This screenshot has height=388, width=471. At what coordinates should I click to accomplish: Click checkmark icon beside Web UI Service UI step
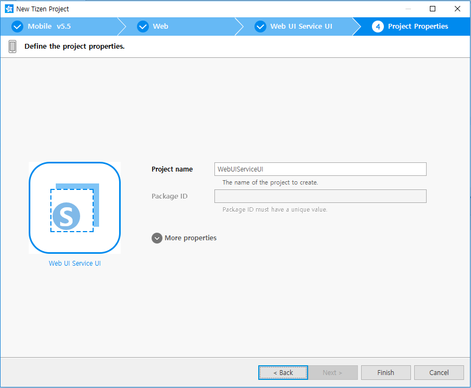260,27
